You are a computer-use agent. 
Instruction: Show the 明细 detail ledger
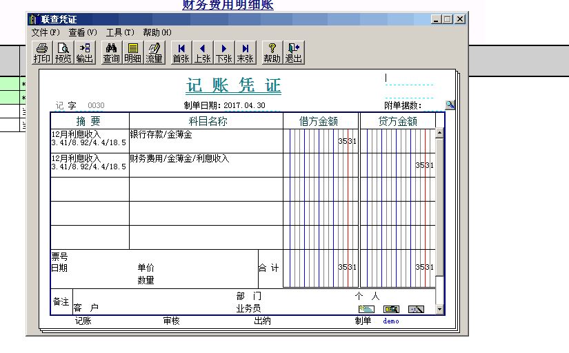pos(132,53)
